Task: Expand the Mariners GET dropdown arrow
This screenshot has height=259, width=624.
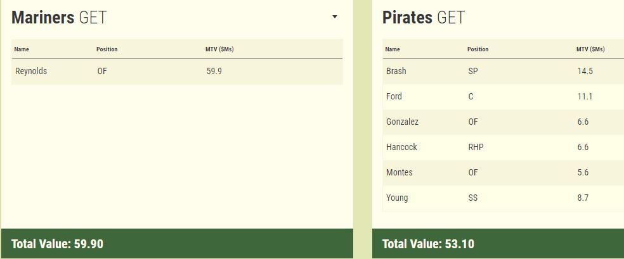Action: (x=335, y=17)
